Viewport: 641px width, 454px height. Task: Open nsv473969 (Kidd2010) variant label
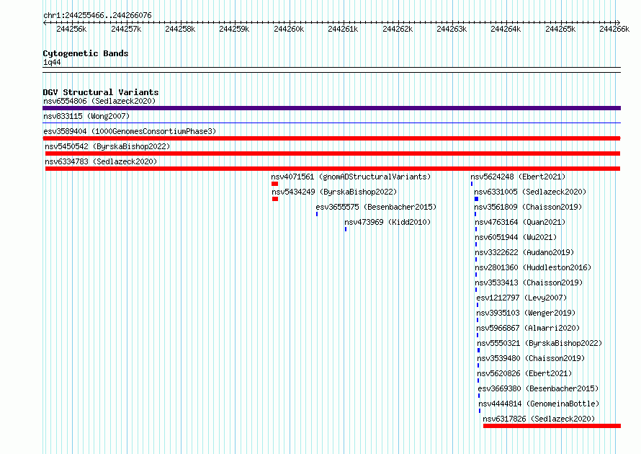[x=387, y=222]
